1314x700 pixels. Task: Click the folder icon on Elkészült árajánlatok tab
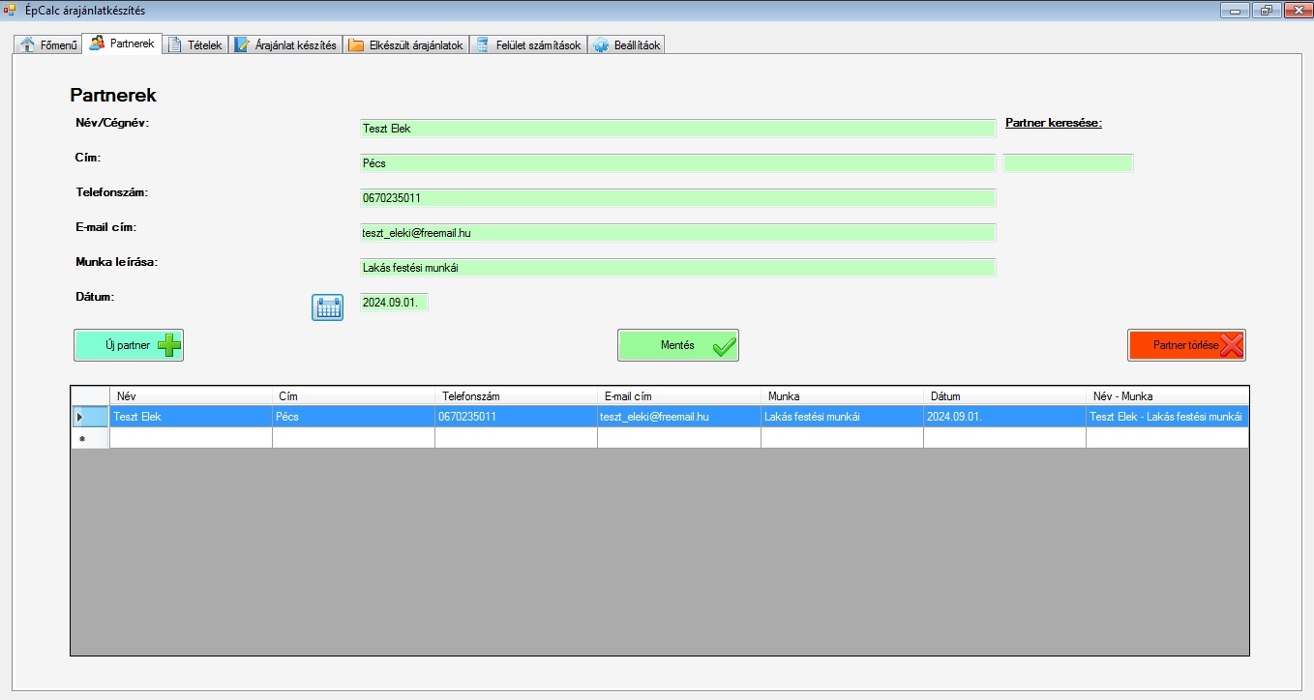(x=356, y=44)
